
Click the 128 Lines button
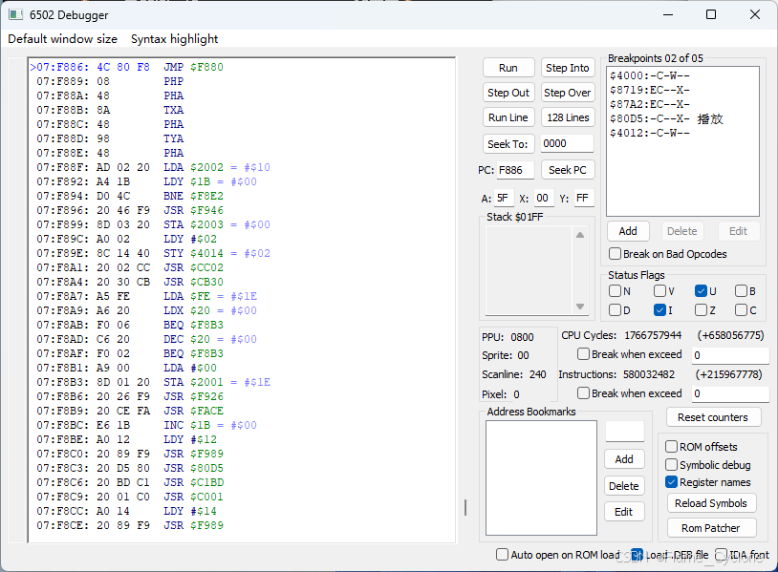pyautogui.click(x=567, y=117)
